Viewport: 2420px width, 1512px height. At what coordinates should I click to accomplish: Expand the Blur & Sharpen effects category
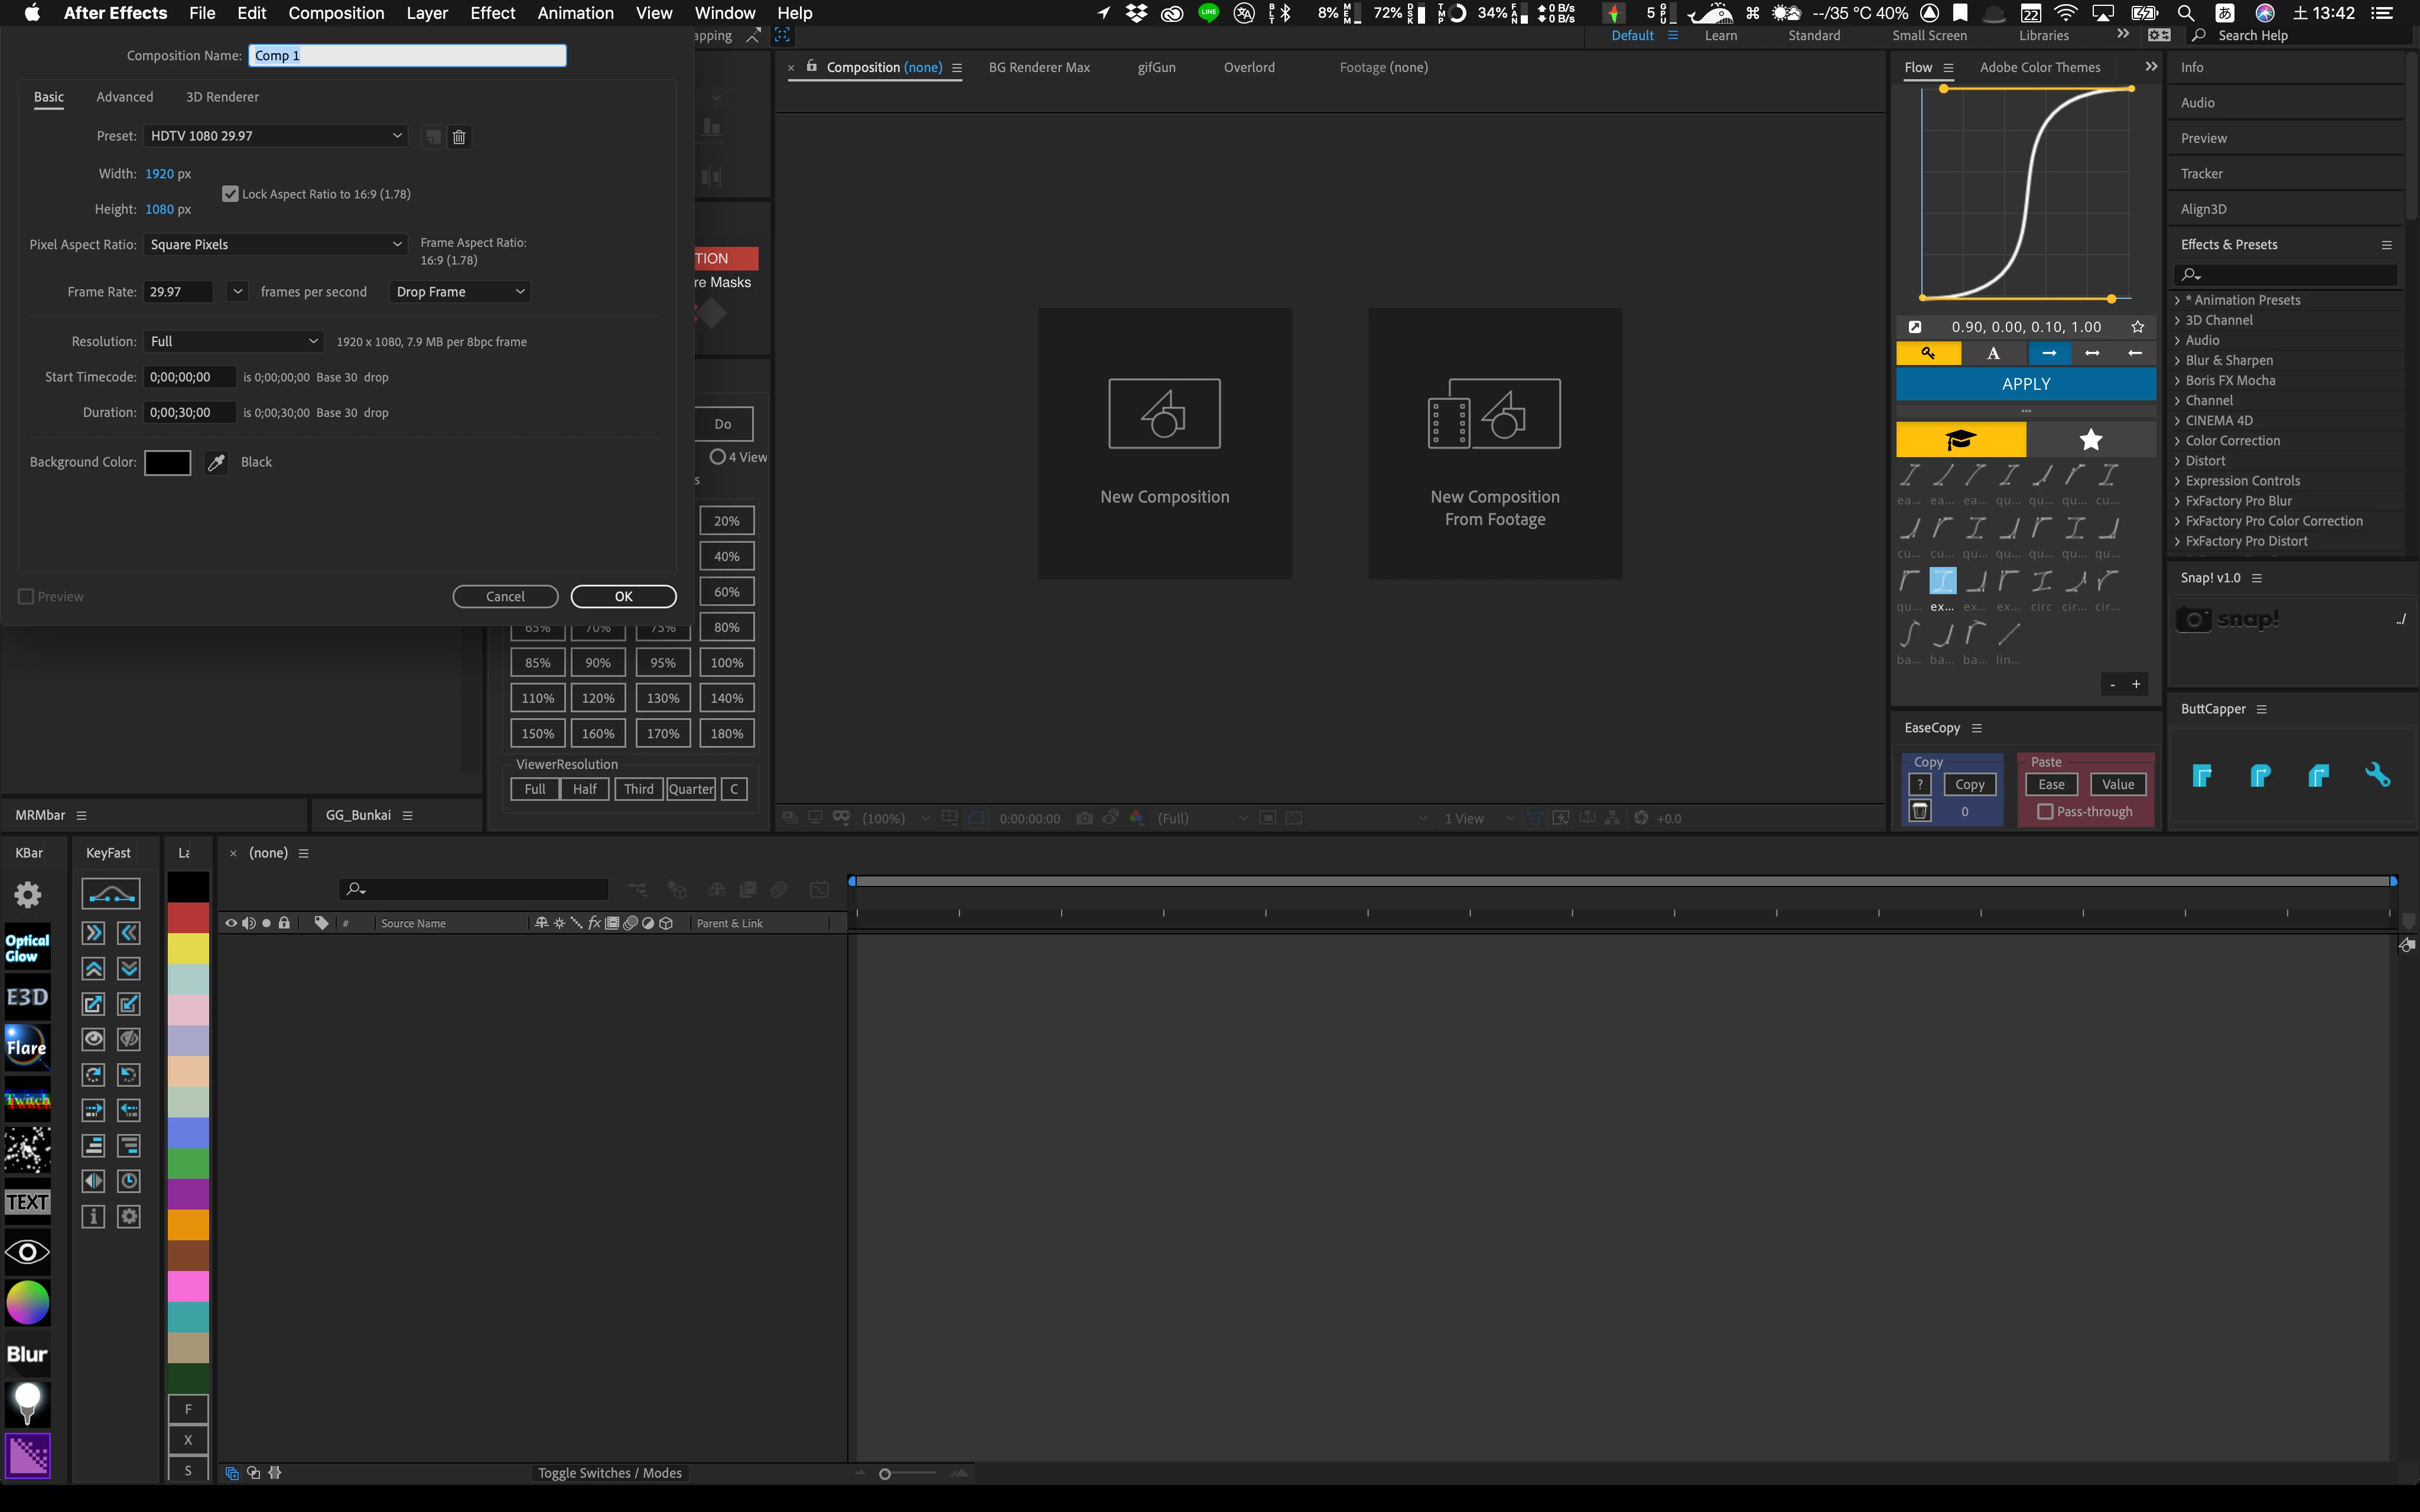click(2178, 360)
